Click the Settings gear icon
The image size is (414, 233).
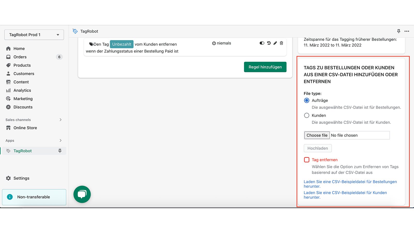click(8, 178)
